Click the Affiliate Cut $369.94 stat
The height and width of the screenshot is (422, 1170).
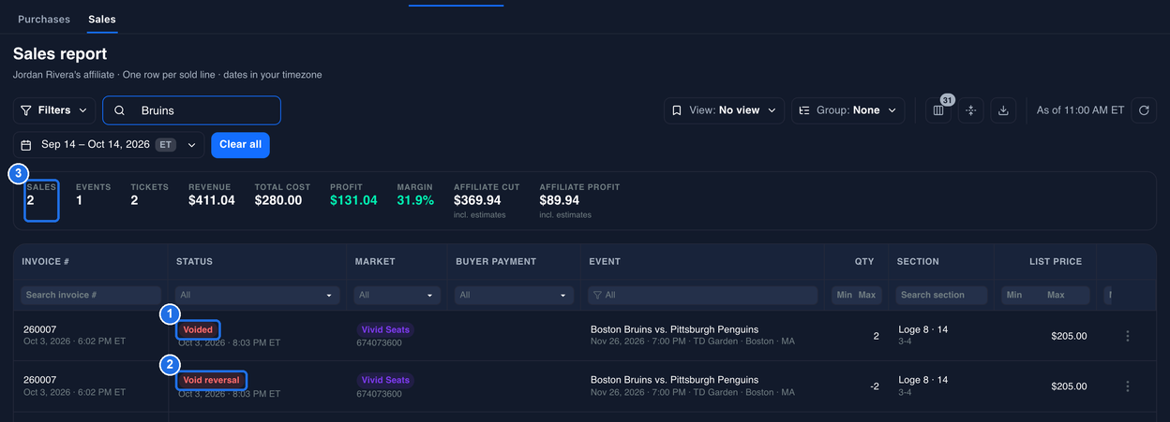[x=487, y=200]
